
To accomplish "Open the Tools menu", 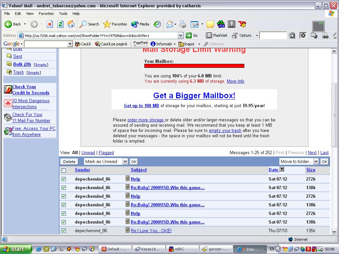I will point(63,14).
